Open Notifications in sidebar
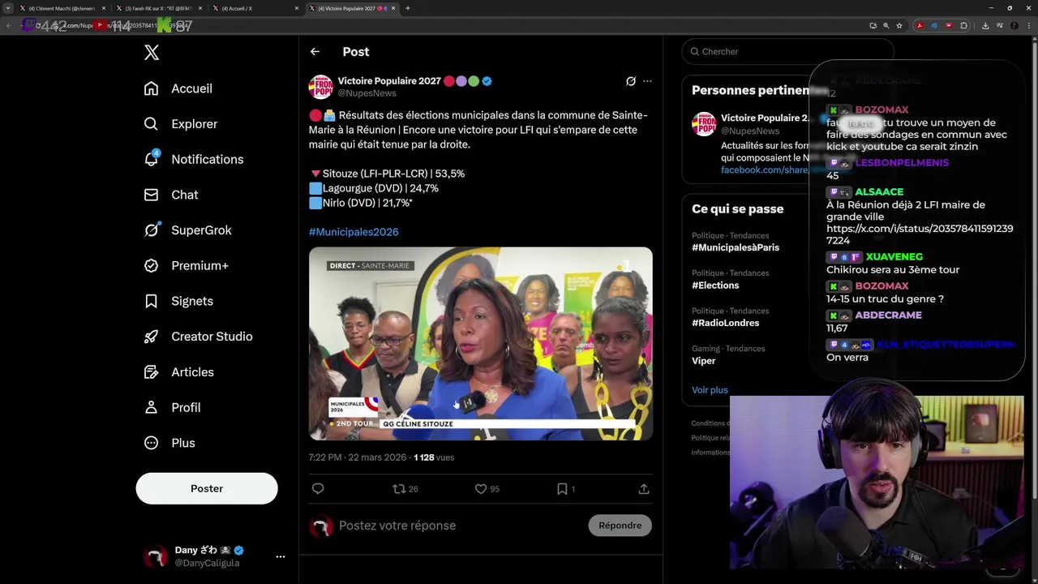This screenshot has width=1038, height=584. (x=193, y=159)
